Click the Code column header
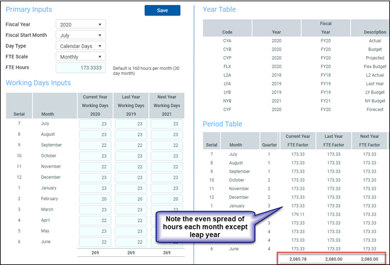Screen dimensions: 390x265 coord(227,31)
